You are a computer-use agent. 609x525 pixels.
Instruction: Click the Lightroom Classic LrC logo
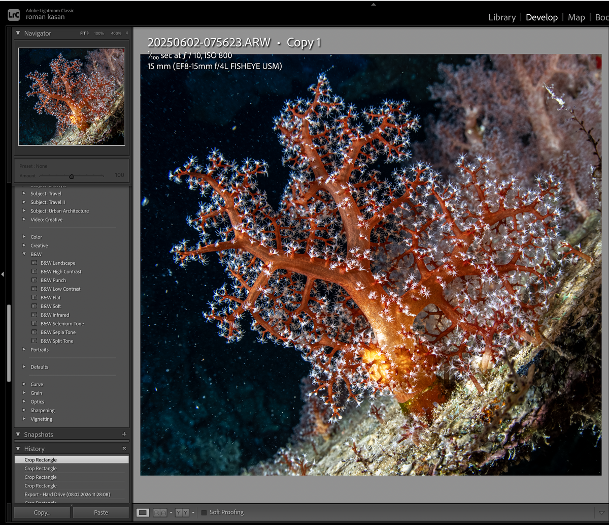[14, 15]
